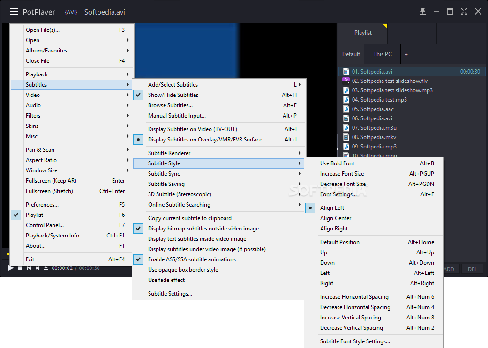Choose Align Right for subtitles
488x348 pixels.
374,229
